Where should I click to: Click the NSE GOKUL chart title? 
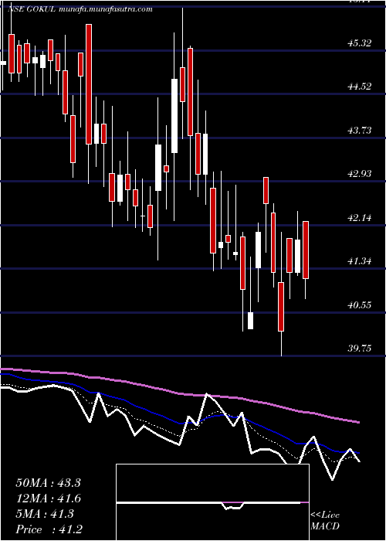point(80,9)
